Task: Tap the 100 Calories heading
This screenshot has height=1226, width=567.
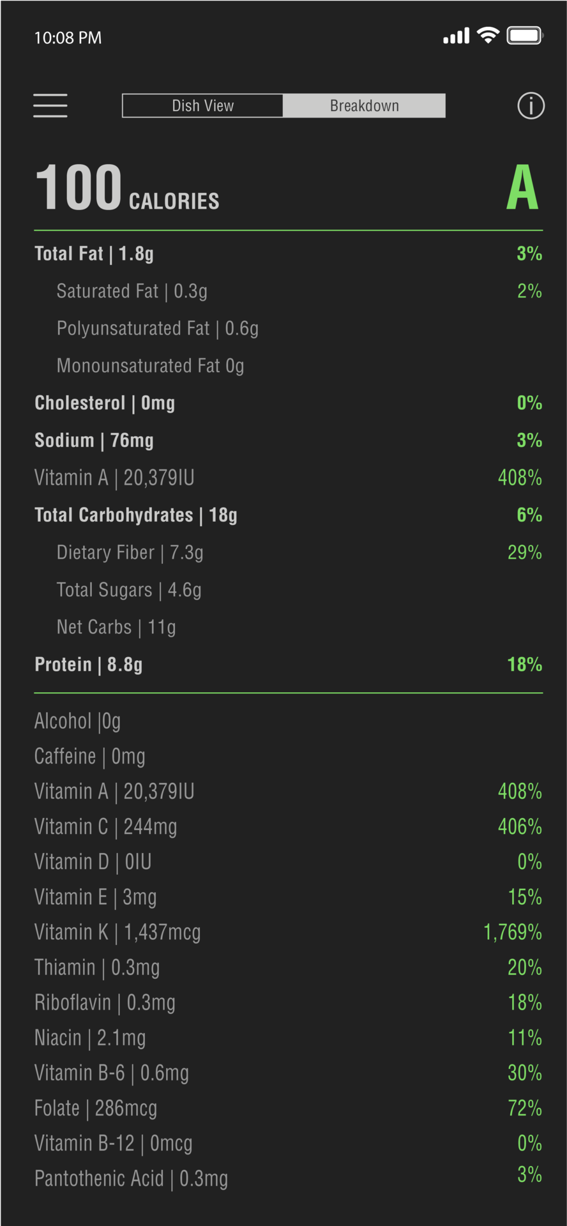Action: [127, 188]
